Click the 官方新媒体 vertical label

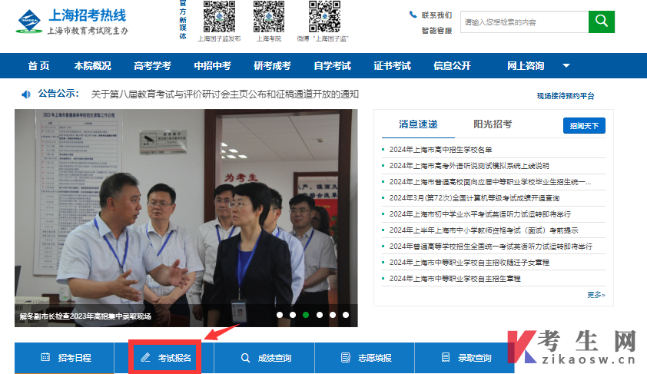coord(183,20)
